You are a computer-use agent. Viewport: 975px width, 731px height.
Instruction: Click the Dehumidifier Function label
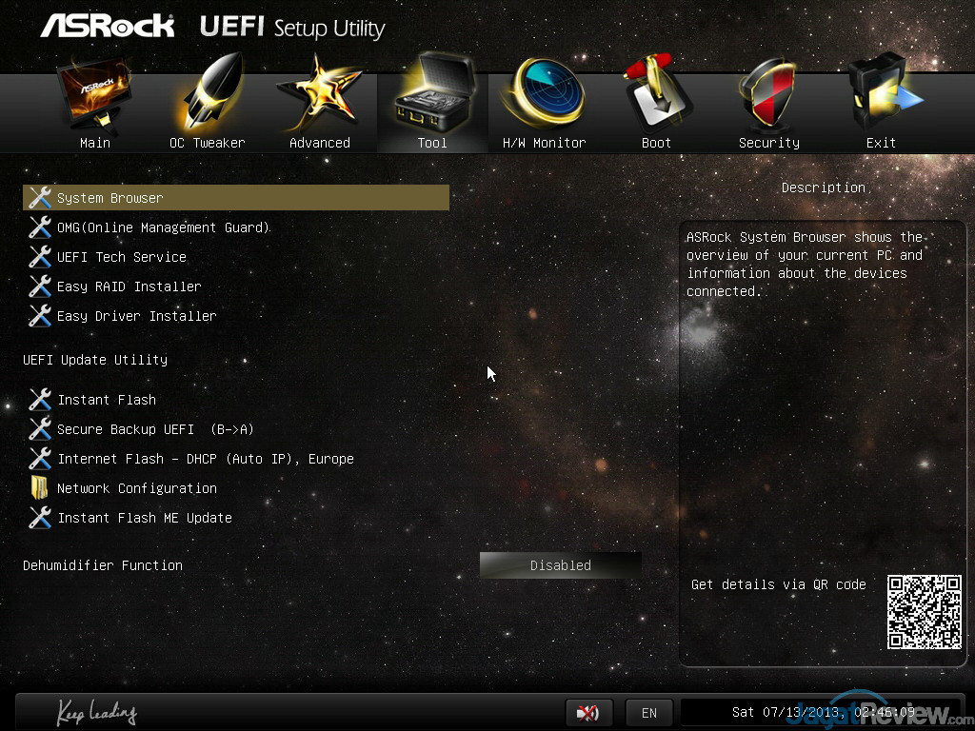pos(103,565)
